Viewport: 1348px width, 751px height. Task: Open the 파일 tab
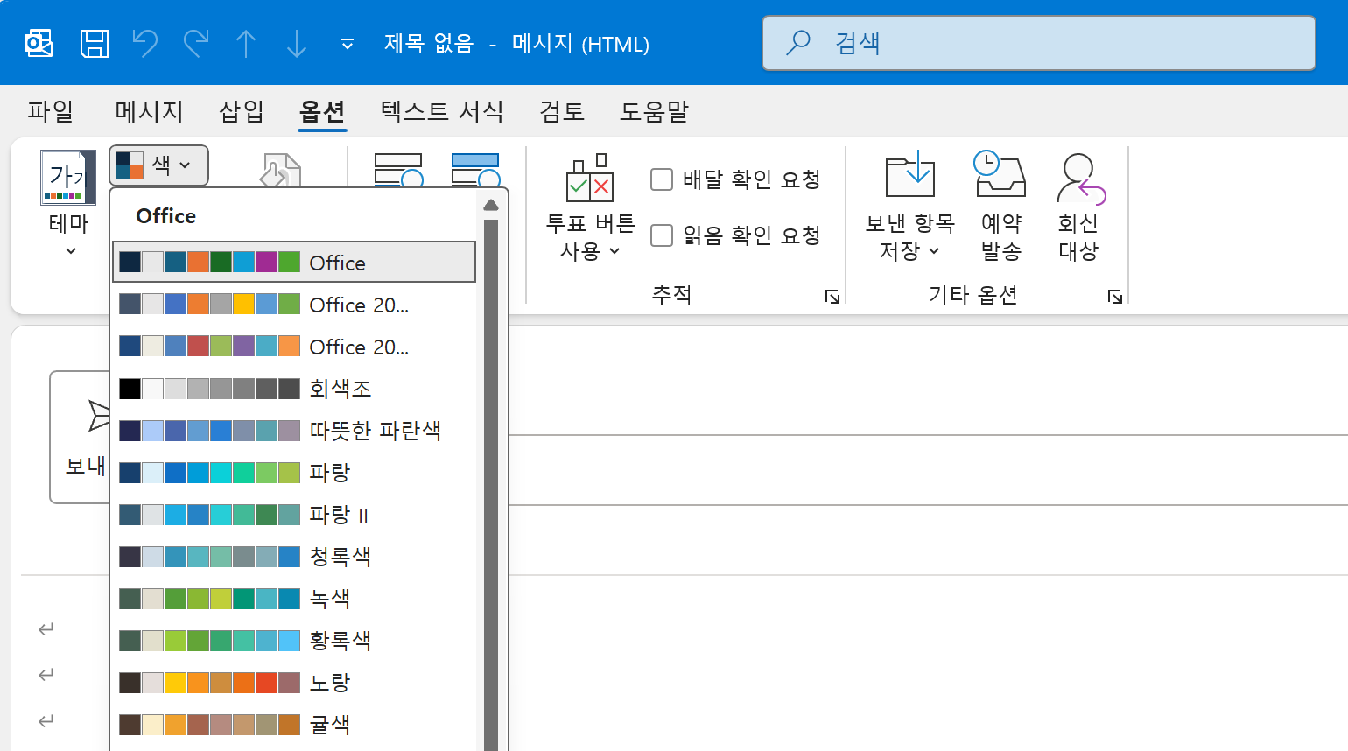click(x=50, y=111)
